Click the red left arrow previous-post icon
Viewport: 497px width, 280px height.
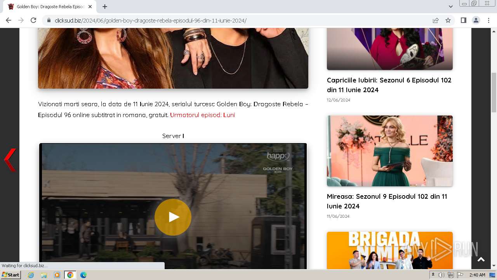[10, 160]
